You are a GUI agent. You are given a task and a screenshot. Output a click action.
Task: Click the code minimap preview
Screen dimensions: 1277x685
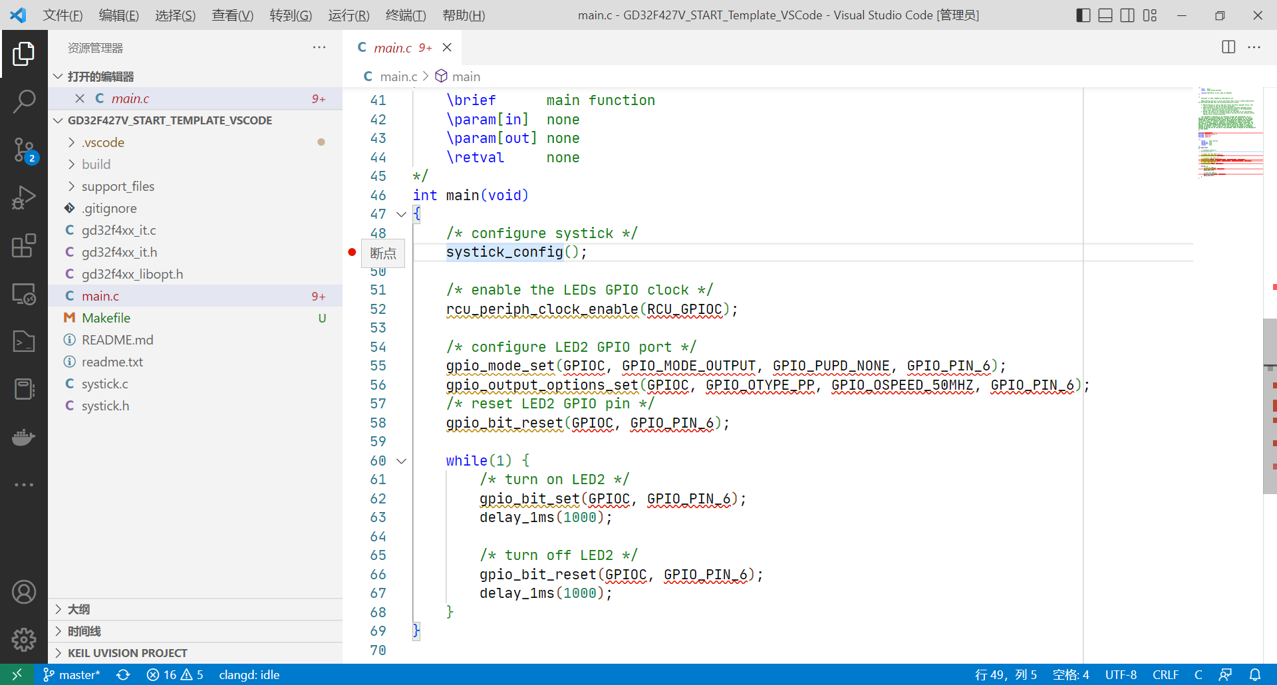[1230, 133]
